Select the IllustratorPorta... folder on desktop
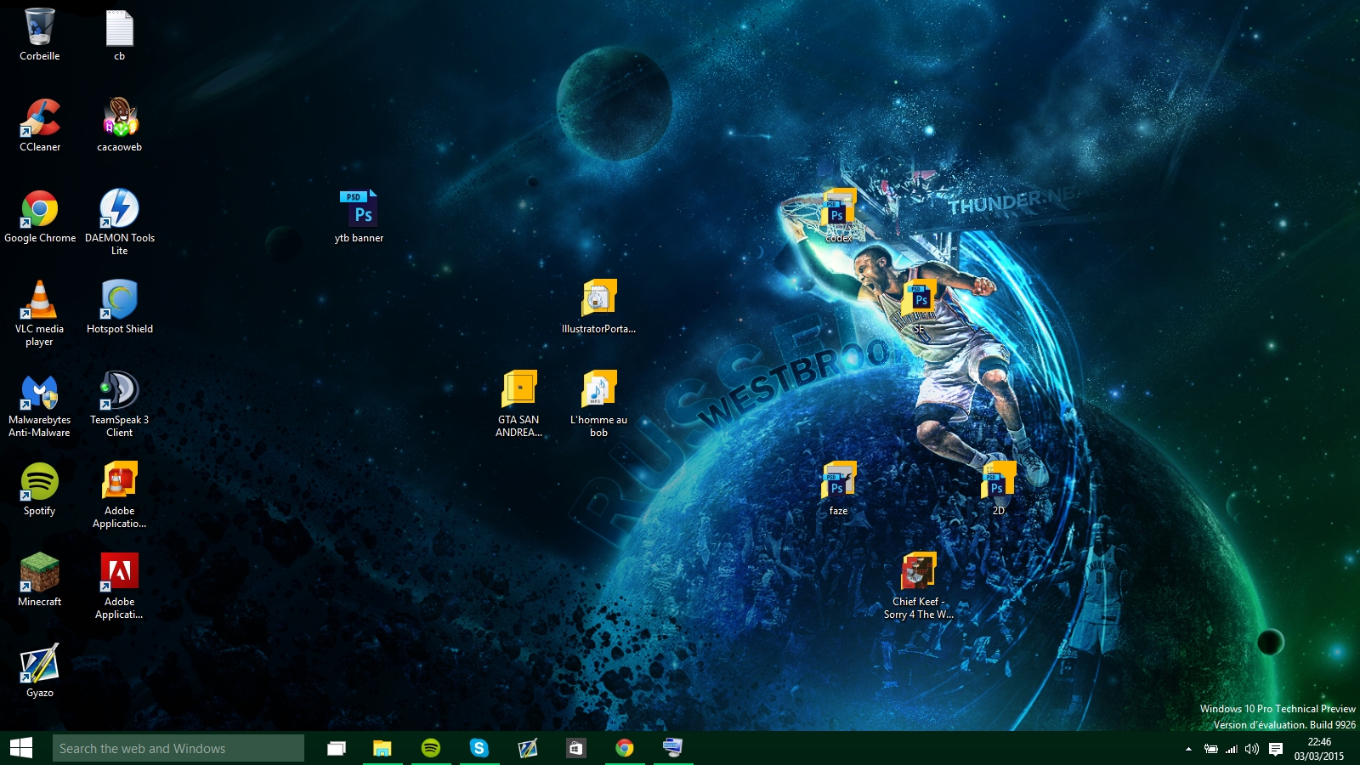Image resolution: width=1360 pixels, height=765 pixels. (x=598, y=308)
